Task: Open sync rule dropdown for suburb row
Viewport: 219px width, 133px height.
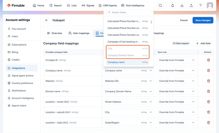Action: [x=177, y=112]
